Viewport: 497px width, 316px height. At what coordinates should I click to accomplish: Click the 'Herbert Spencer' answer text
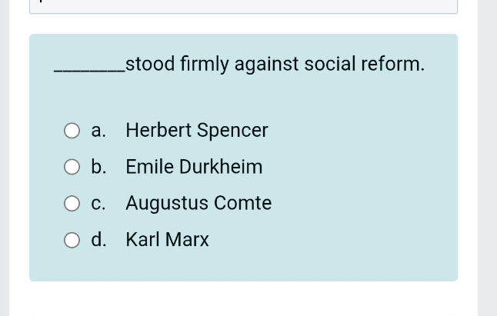[x=197, y=130]
